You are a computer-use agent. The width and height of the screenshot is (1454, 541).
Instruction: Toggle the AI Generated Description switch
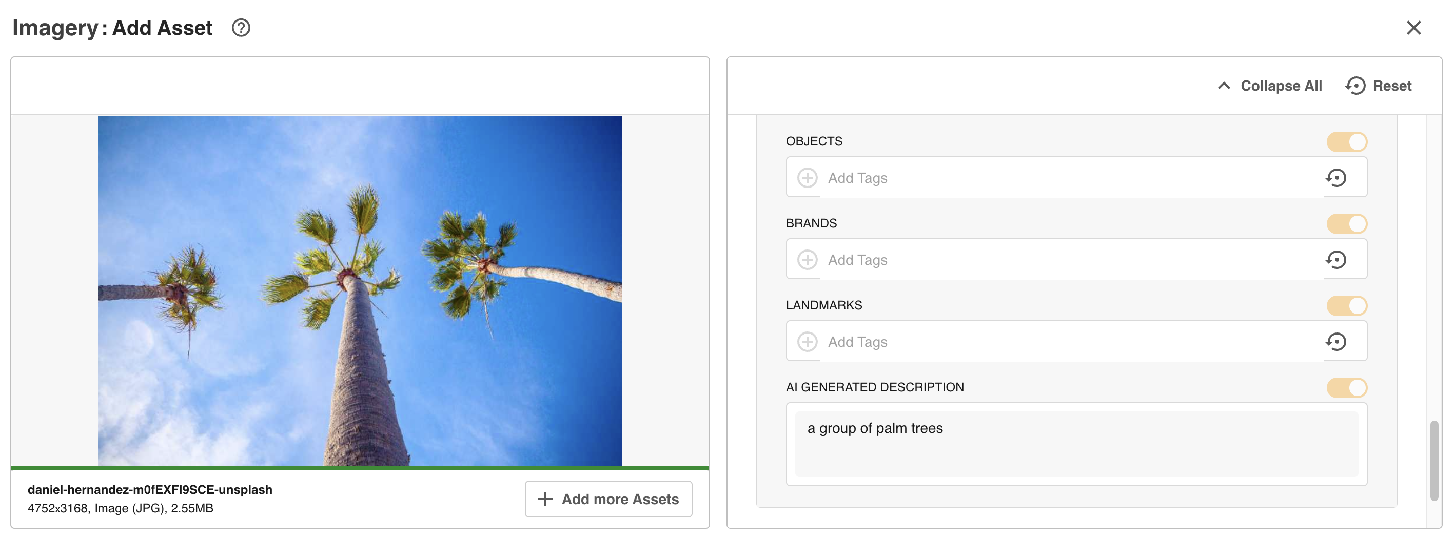(1346, 388)
